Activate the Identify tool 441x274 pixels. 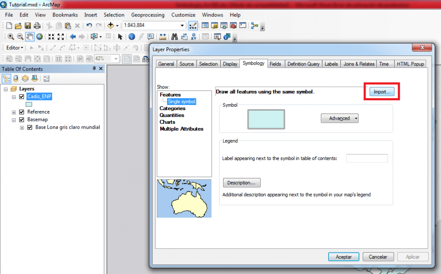pos(132,37)
